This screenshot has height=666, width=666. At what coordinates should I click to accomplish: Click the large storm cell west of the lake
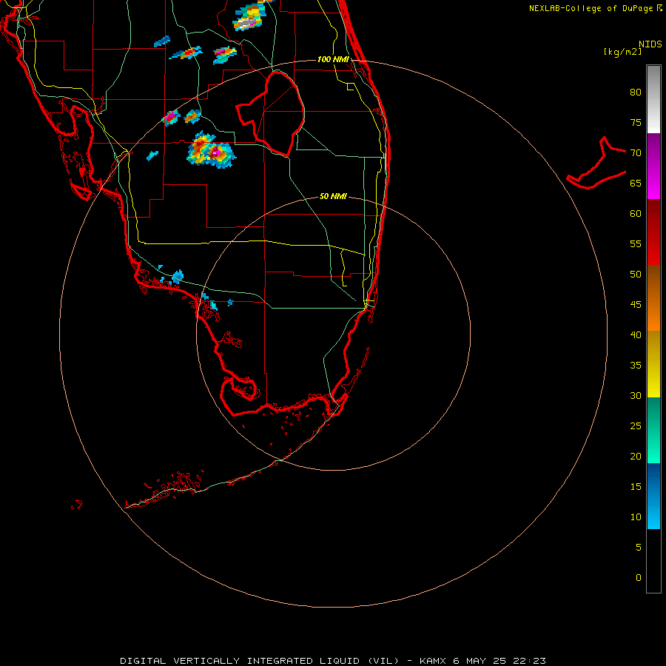(211, 150)
